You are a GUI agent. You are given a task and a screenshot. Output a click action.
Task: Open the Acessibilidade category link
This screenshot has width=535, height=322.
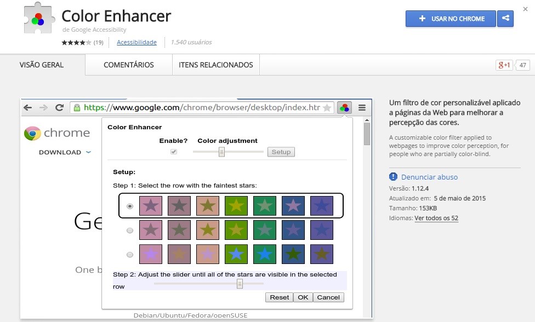click(136, 42)
